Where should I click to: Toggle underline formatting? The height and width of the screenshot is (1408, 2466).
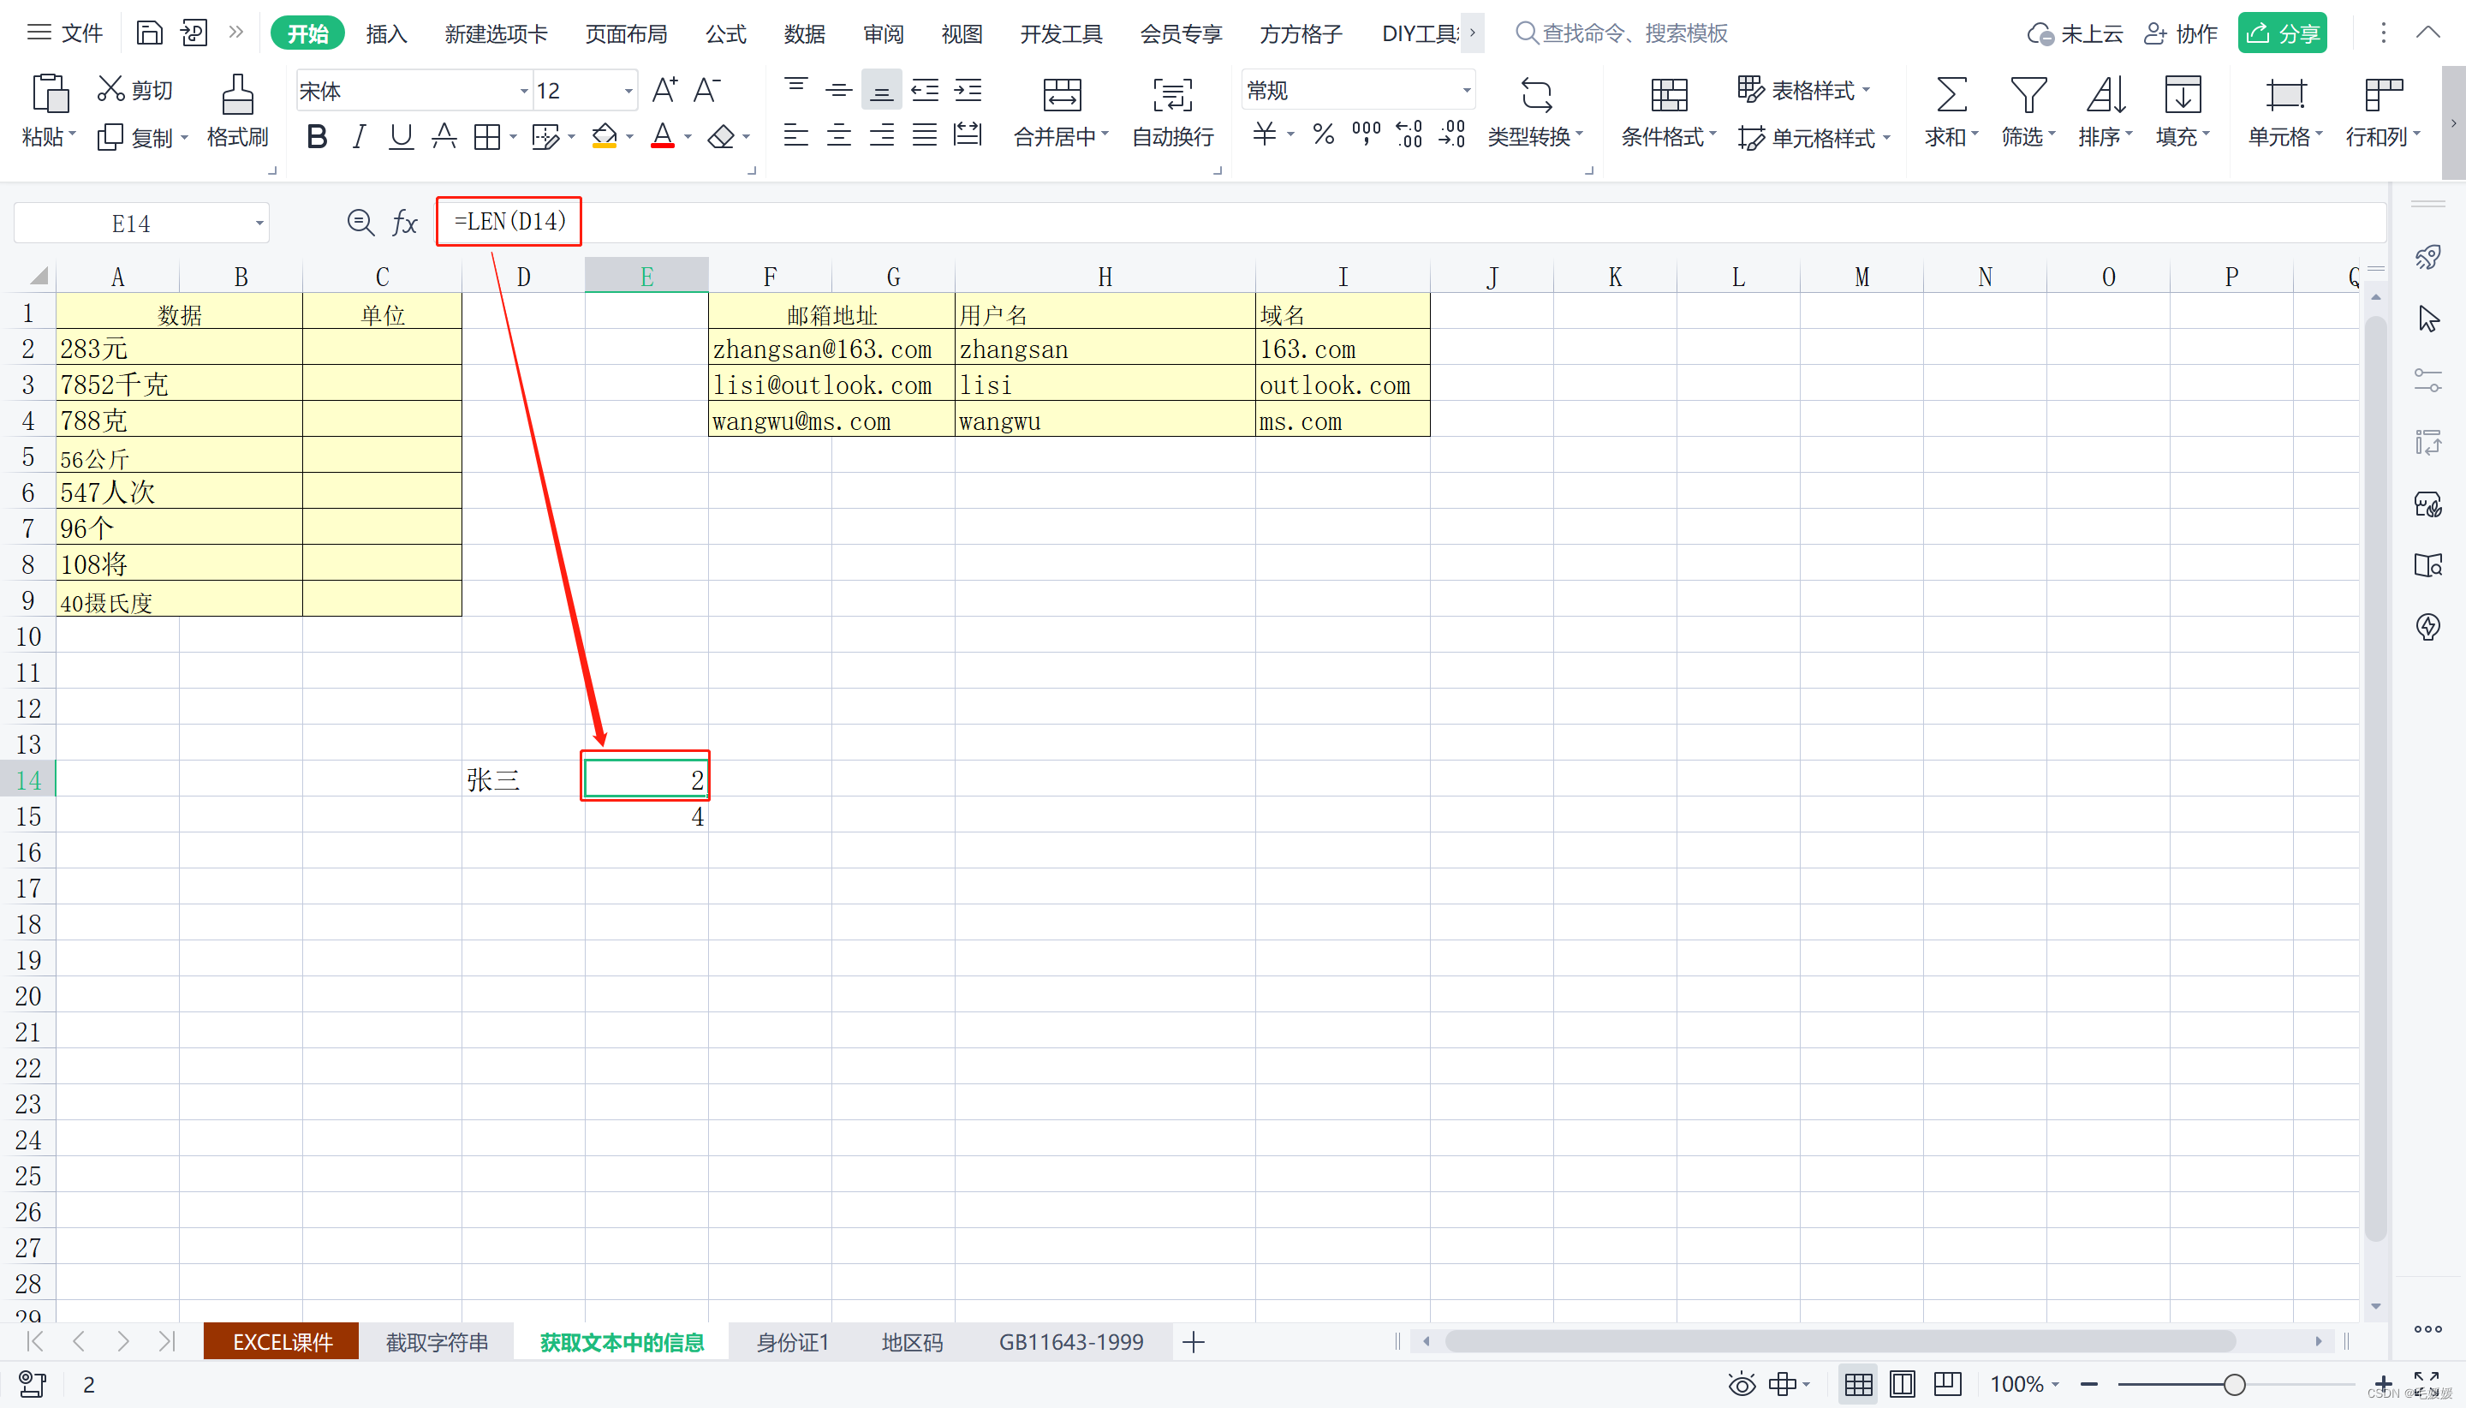point(400,137)
